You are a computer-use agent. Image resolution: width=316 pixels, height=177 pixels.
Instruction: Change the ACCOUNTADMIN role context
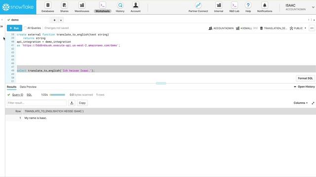pyautogui.click(x=221, y=29)
